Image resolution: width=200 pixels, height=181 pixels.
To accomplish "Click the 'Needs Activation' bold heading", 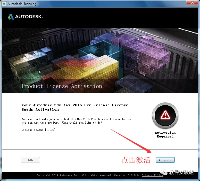I will tap(40, 109).
